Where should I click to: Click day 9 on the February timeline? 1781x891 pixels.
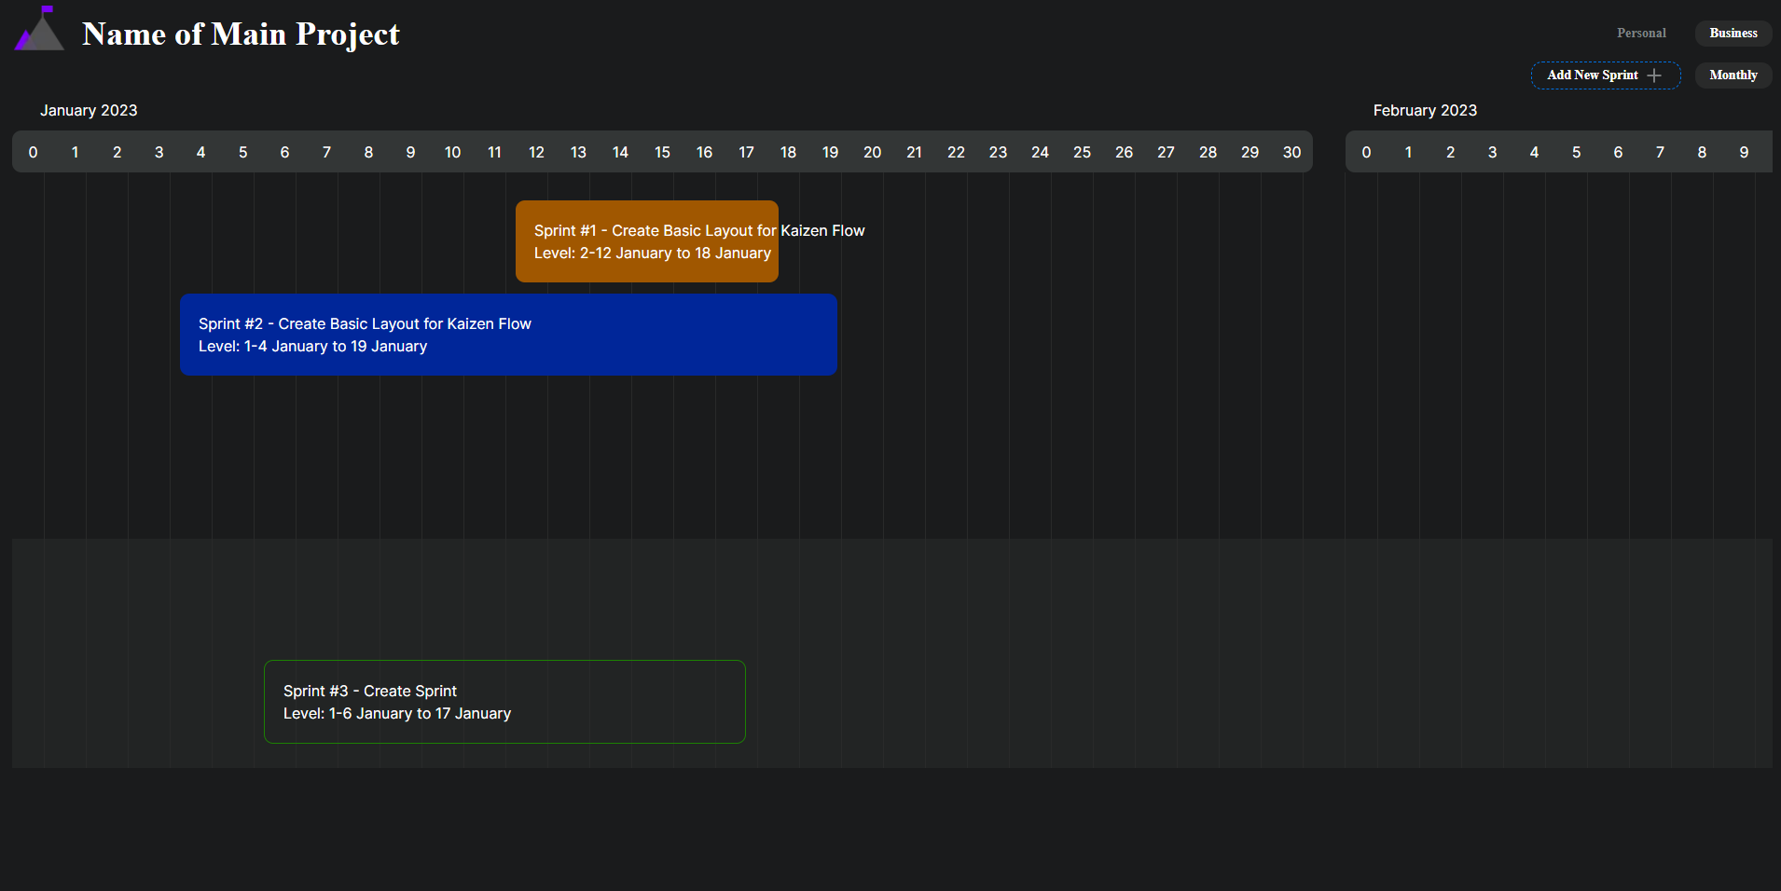click(x=1744, y=151)
